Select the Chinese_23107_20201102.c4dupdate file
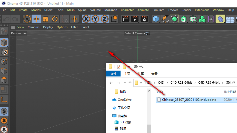The height and width of the screenshot is (133, 237). (x=189, y=100)
